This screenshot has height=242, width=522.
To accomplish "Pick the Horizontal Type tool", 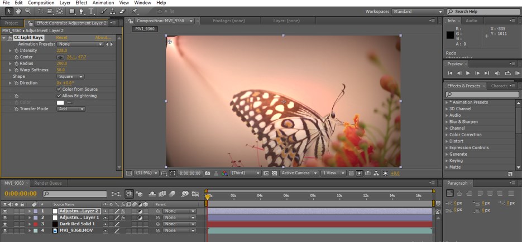I will [x=92, y=11].
